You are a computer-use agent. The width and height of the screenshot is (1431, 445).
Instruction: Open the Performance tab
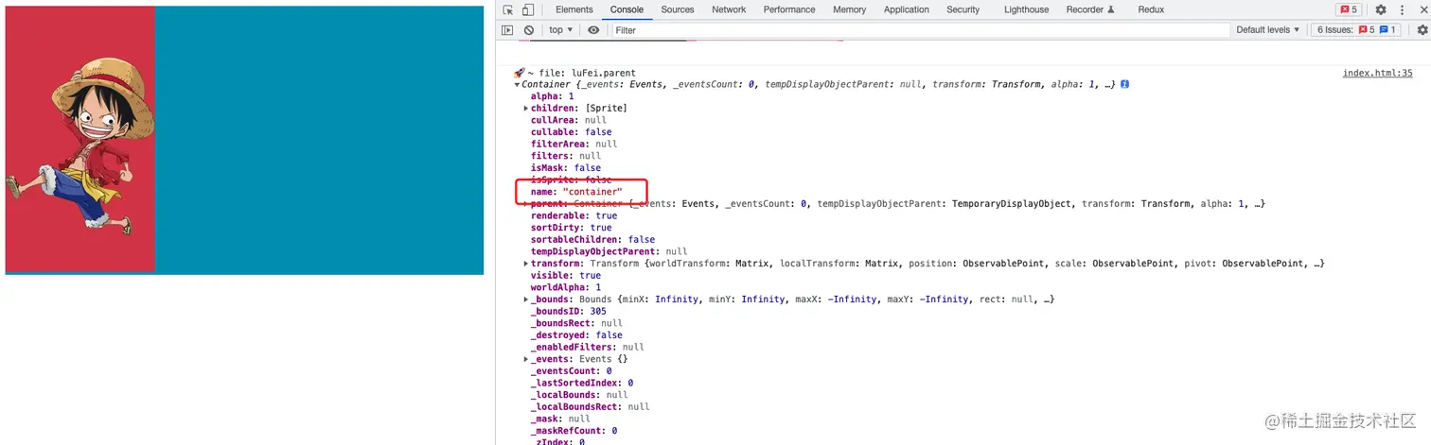tap(789, 9)
